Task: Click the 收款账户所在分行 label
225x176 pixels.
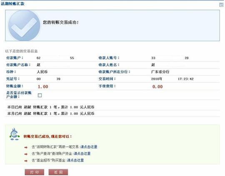Action: point(114,72)
